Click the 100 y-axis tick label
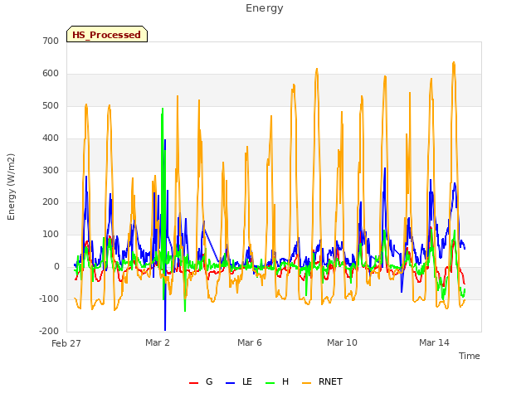531x398 pixels. pos(51,234)
